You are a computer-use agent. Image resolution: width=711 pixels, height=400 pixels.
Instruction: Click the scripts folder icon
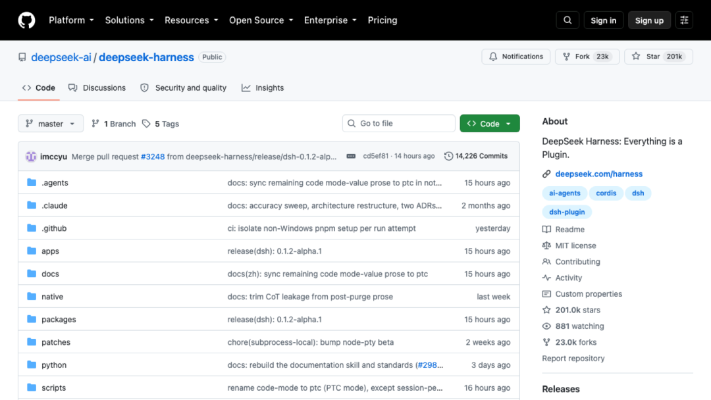(32, 387)
